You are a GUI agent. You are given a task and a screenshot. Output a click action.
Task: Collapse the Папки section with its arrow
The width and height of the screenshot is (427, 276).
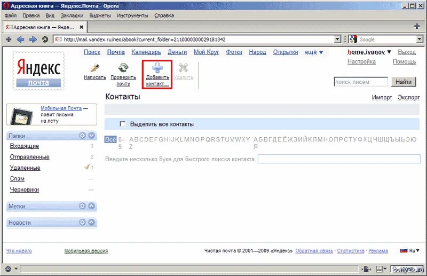coord(91,136)
